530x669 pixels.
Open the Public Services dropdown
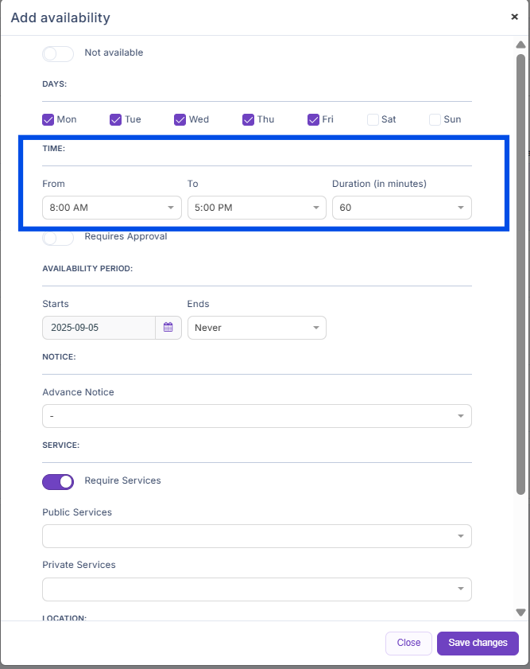tap(256, 536)
